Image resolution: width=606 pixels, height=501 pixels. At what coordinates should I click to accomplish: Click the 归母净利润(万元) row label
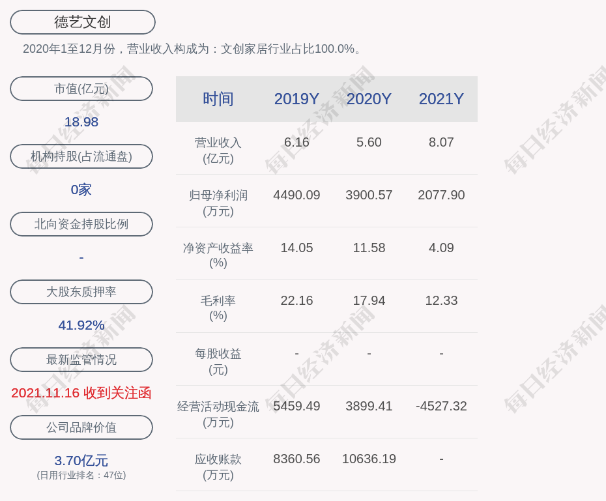coord(218,203)
